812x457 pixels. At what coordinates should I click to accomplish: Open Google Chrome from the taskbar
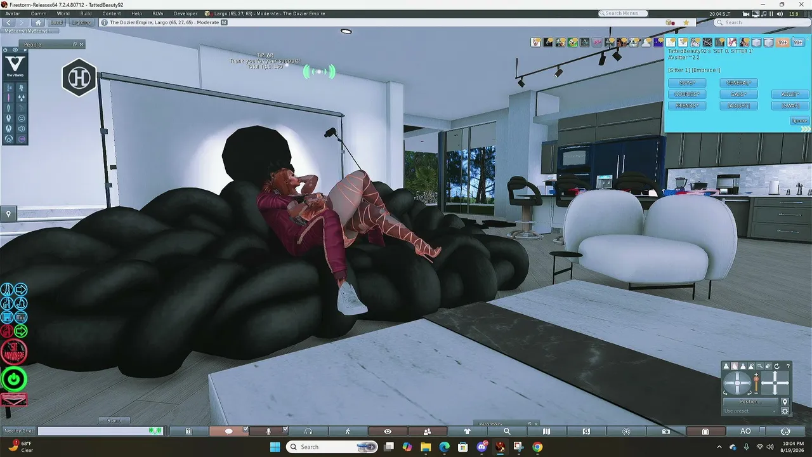(x=537, y=447)
